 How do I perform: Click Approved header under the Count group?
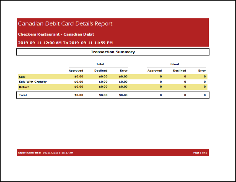pyautogui.click(x=155, y=71)
